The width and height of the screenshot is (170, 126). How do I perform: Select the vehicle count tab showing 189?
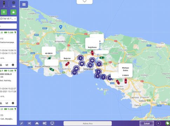(14, 4)
